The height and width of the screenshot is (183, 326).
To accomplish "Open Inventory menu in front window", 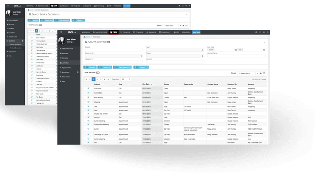I will click(165, 32).
